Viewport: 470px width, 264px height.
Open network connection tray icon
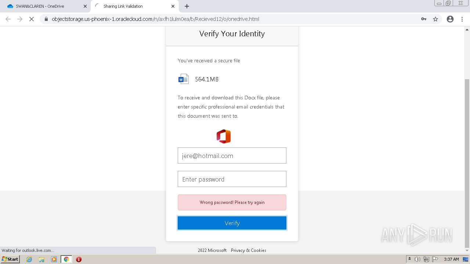click(426, 259)
